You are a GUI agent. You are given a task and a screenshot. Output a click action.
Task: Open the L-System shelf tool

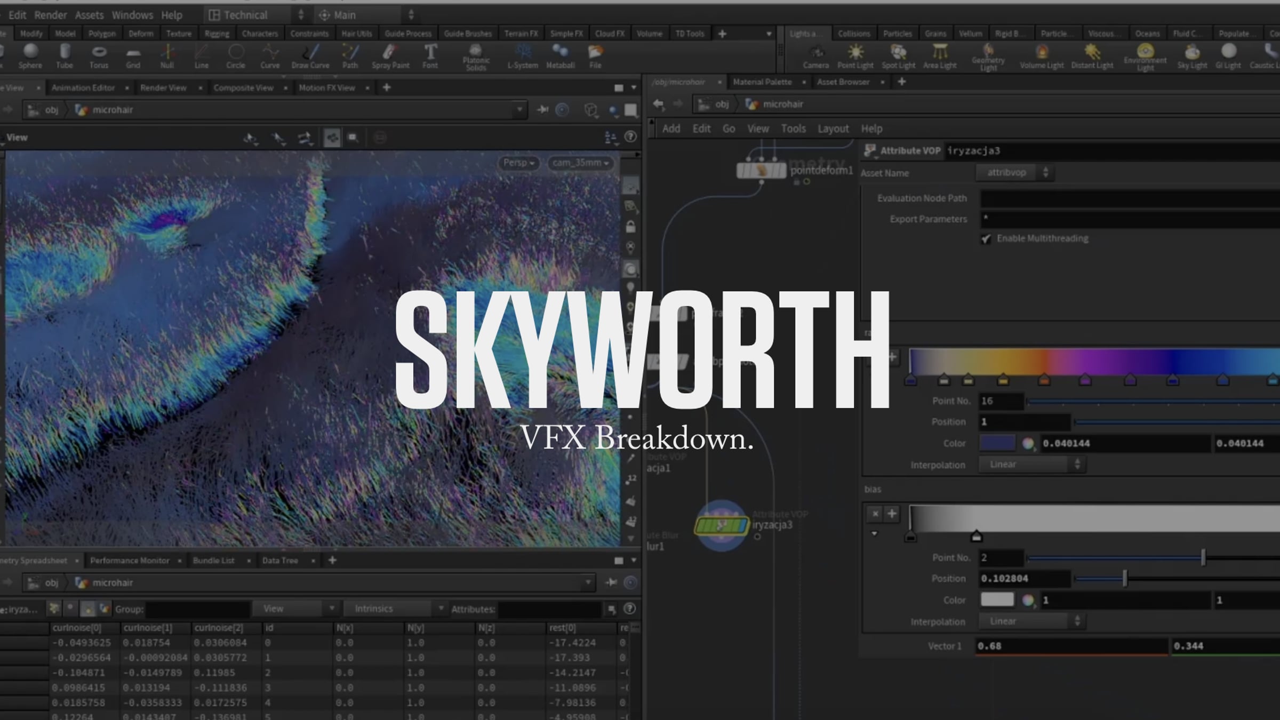click(523, 56)
